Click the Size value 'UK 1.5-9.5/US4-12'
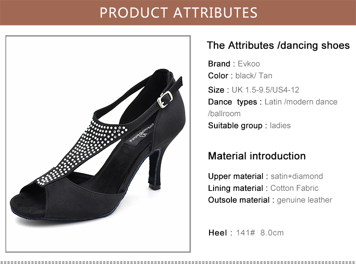Screen dimensions: 356x271 click(265, 90)
